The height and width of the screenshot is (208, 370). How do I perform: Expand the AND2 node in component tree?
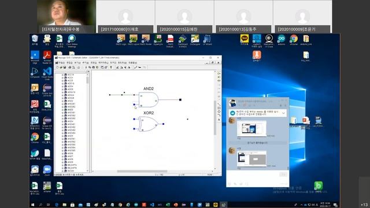(62, 101)
